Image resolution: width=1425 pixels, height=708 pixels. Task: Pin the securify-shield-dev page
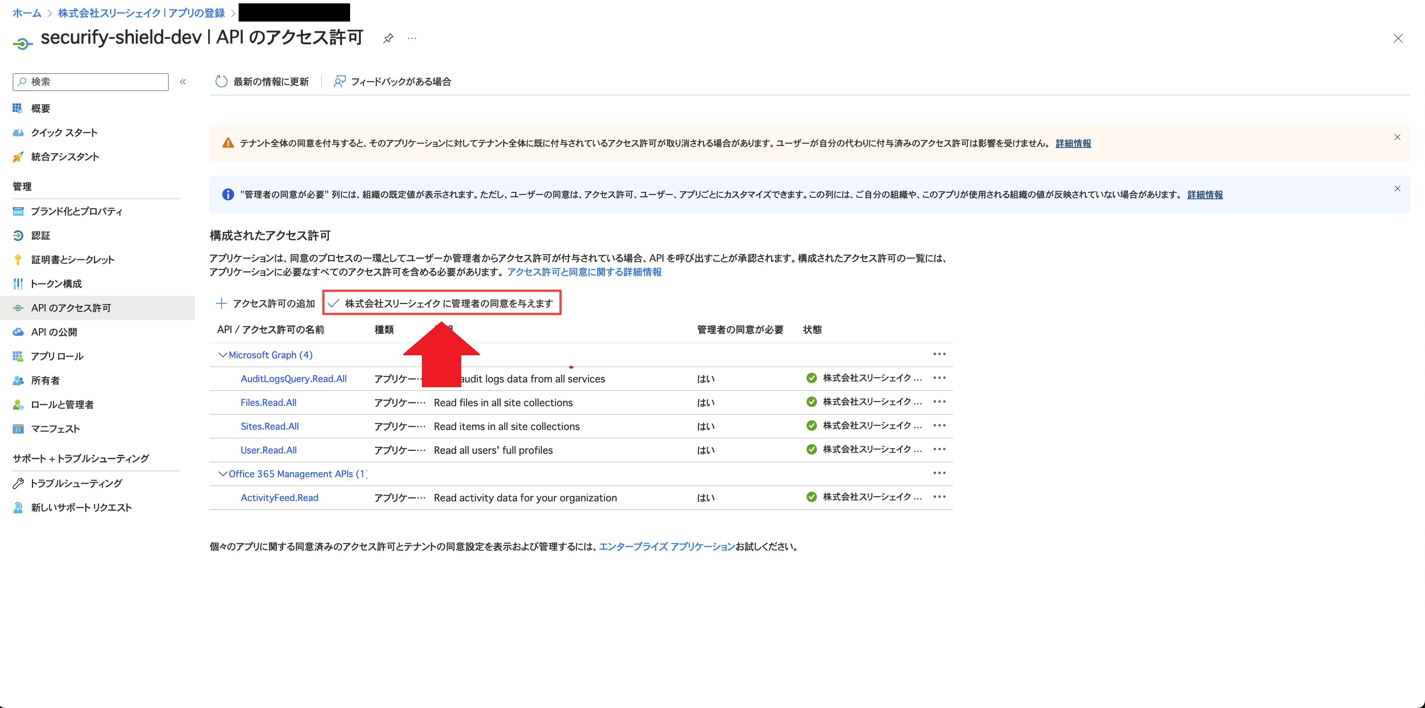pos(388,38)
